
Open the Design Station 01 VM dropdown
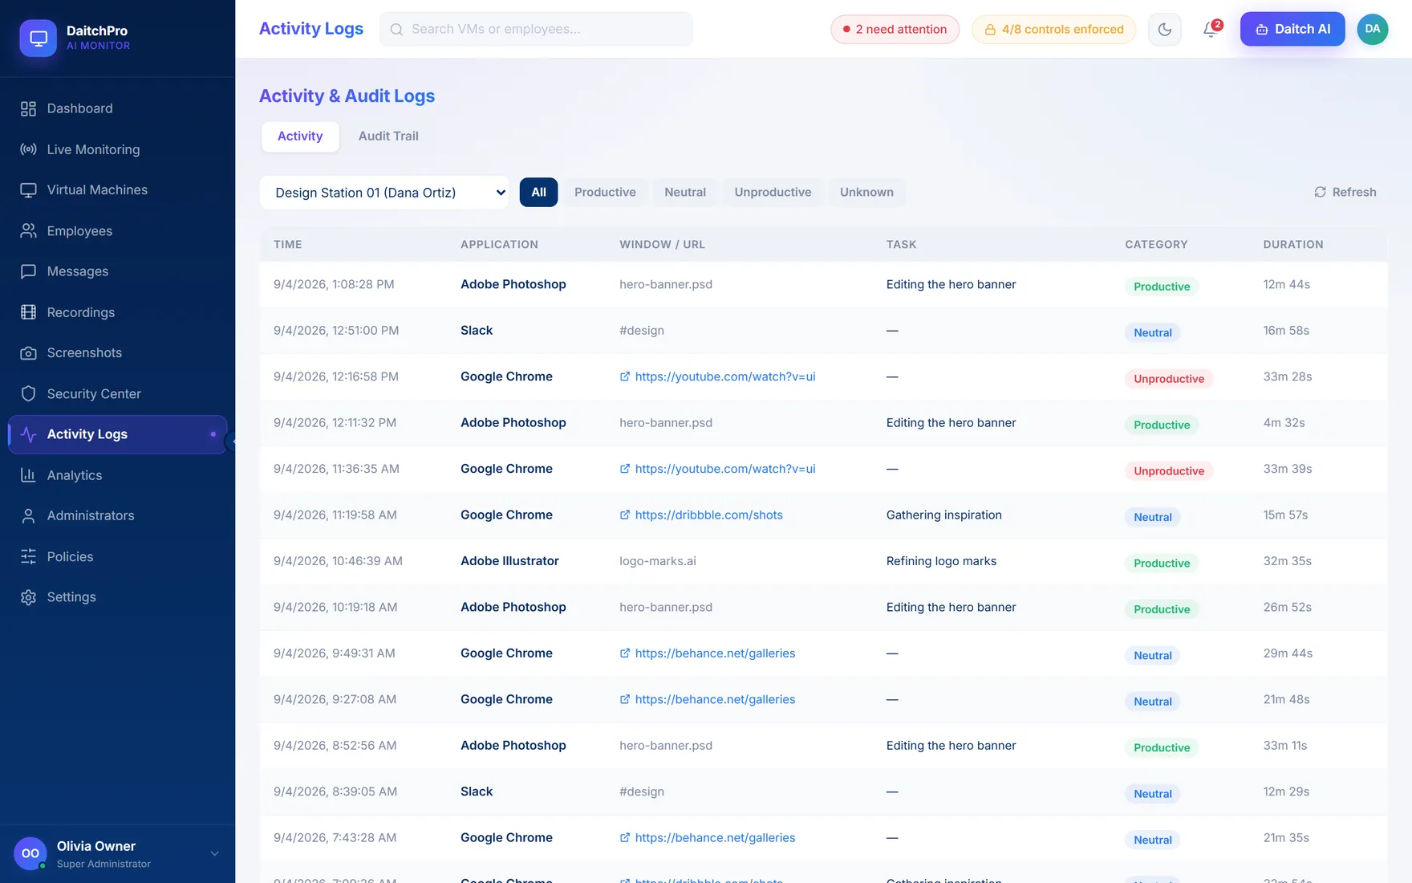click(x=384, y=193)
